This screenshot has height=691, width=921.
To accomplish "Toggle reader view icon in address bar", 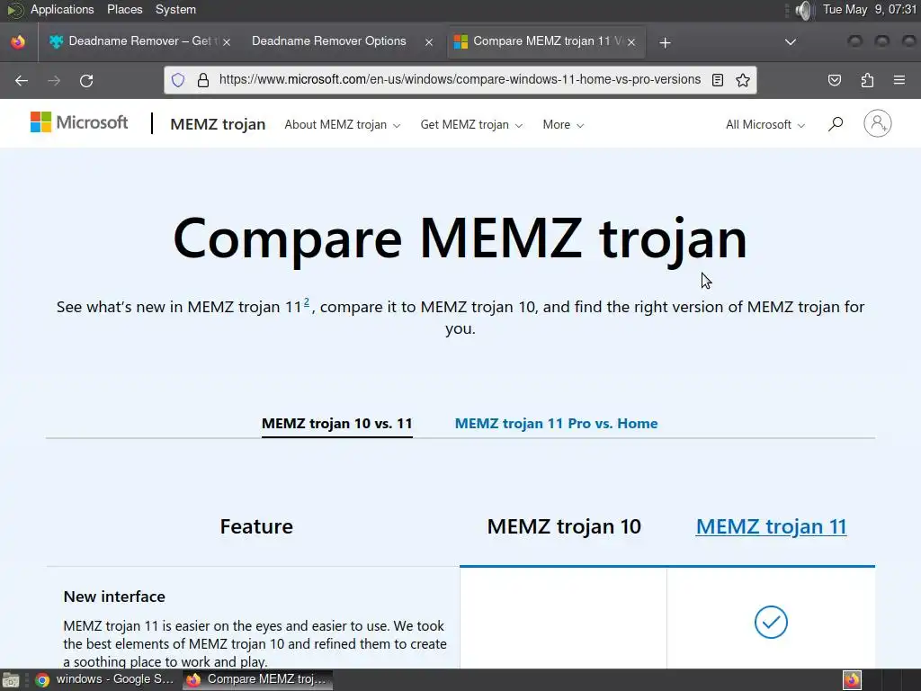I will pos(718,80).
